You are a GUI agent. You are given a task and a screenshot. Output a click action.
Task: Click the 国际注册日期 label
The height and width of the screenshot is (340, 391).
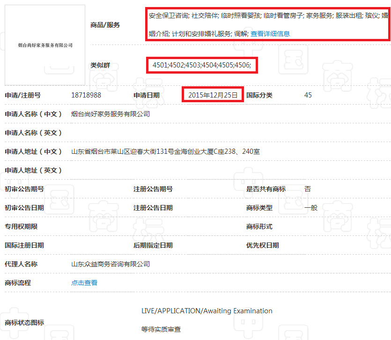[x=24, y=245]
